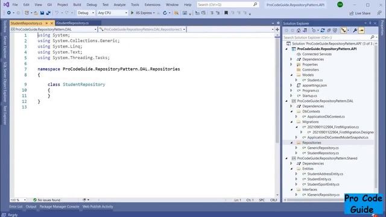This screenshot has width=386, height=217.
Task: Collapse the Repositories folder node
Action: (292, 143)
